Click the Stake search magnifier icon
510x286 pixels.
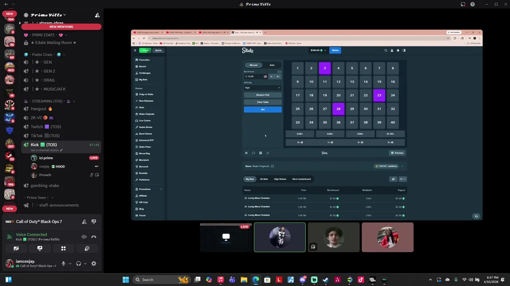[x=386, y=50]
